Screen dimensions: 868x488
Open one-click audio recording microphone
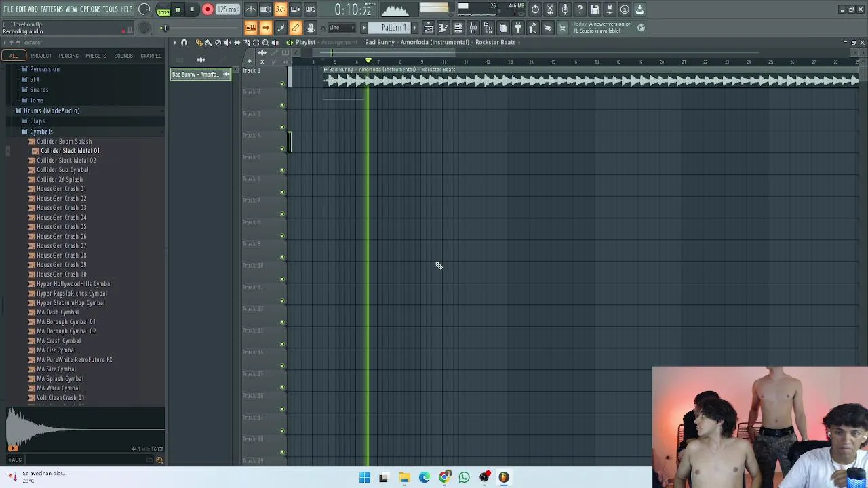(x=565, y=9)
